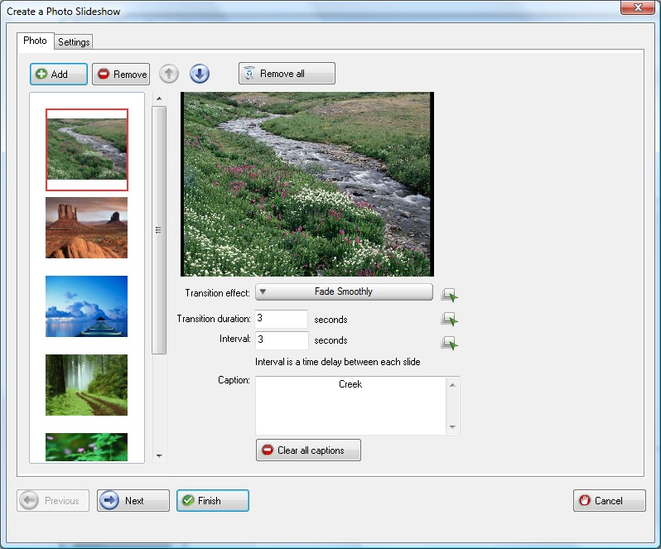
Task: Close the Create a Photo Slideshow window
Action: click(x=638, y=7)
